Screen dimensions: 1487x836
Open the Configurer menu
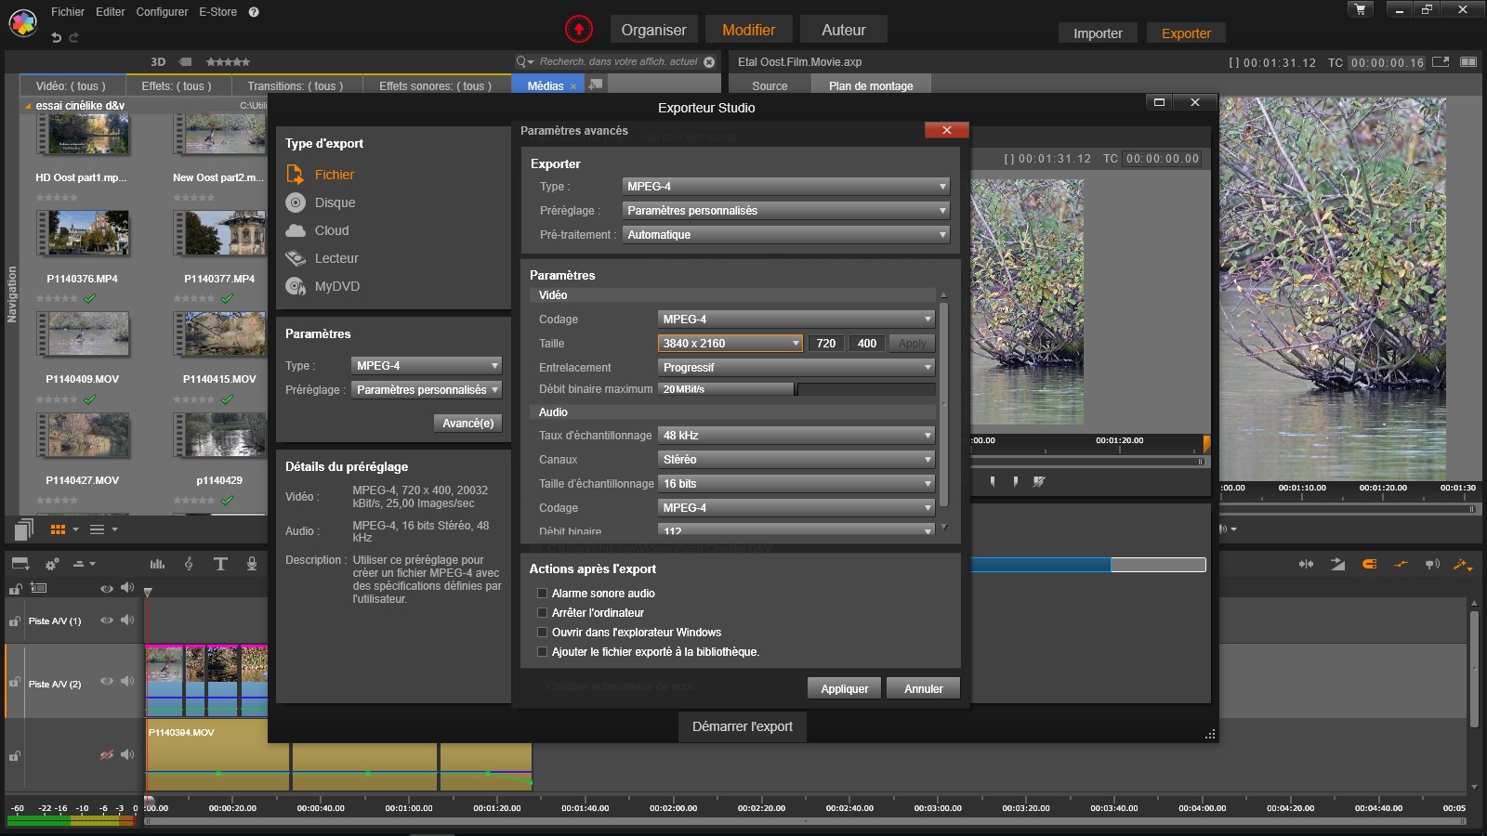point(162,12)
